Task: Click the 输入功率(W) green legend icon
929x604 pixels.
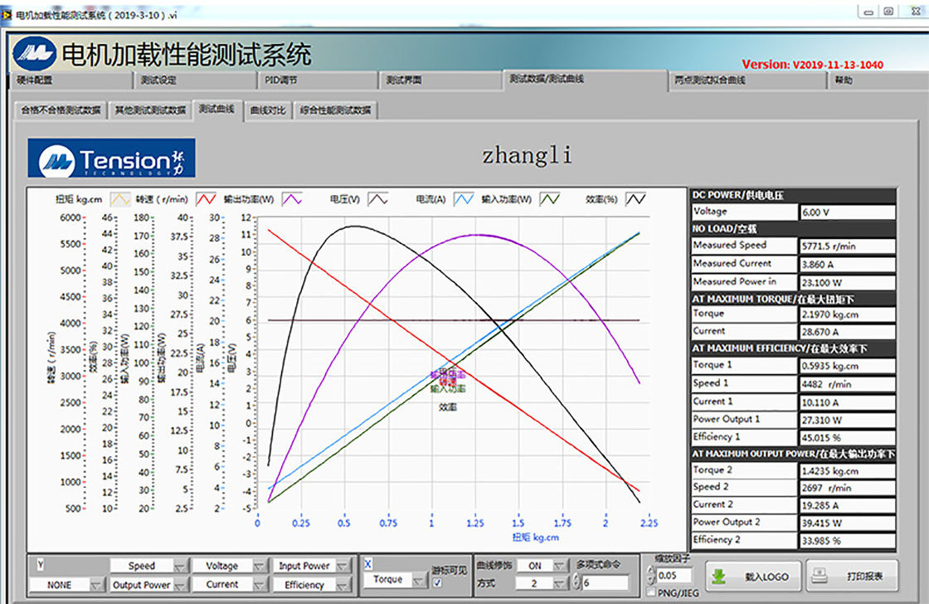Action: pyautogui.click(x=551, y=199)
